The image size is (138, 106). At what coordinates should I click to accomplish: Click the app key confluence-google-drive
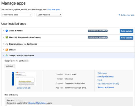pos(76,88)
